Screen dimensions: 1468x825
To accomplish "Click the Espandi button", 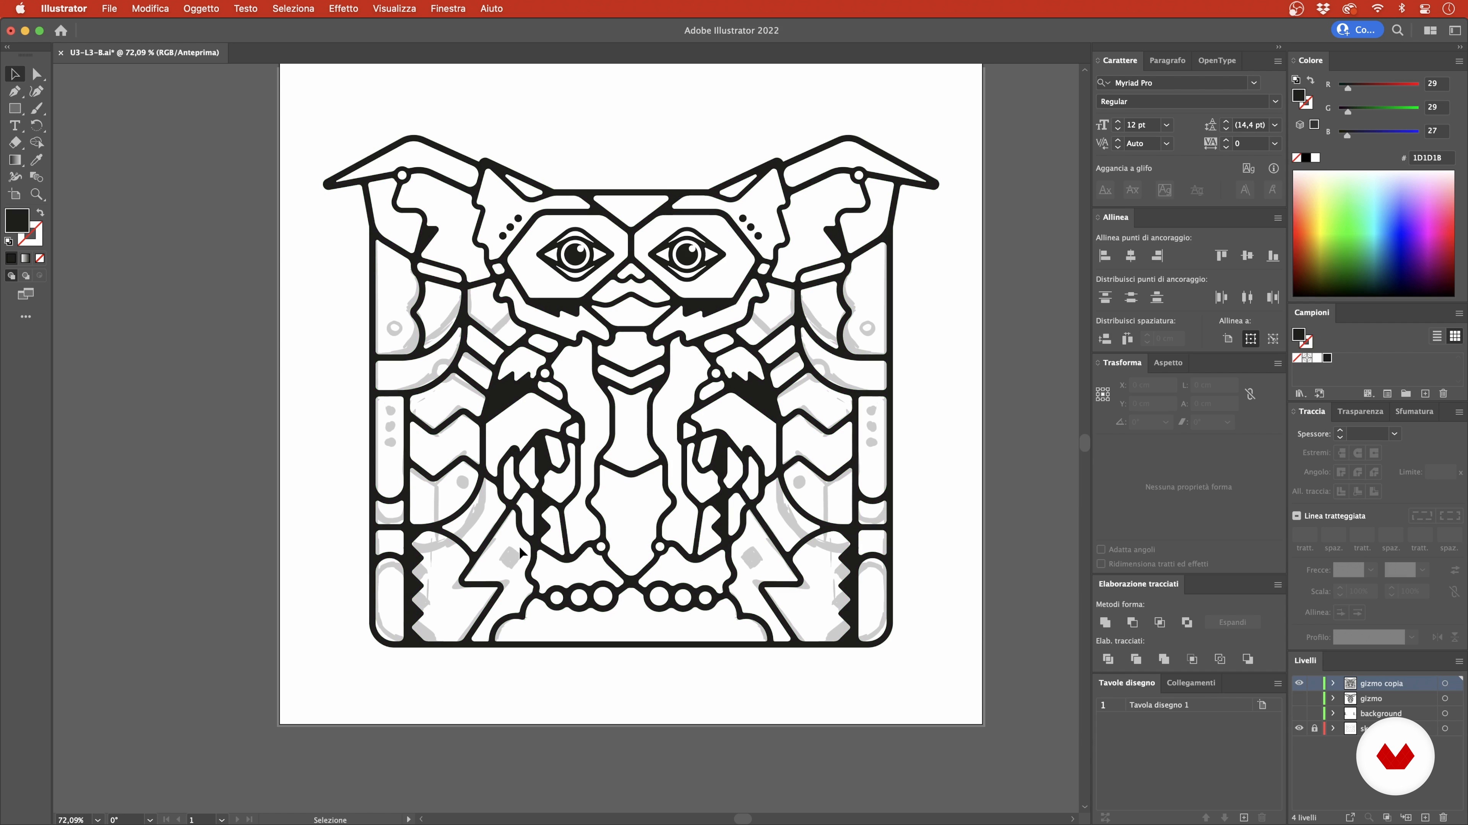I will (1232, 622).
